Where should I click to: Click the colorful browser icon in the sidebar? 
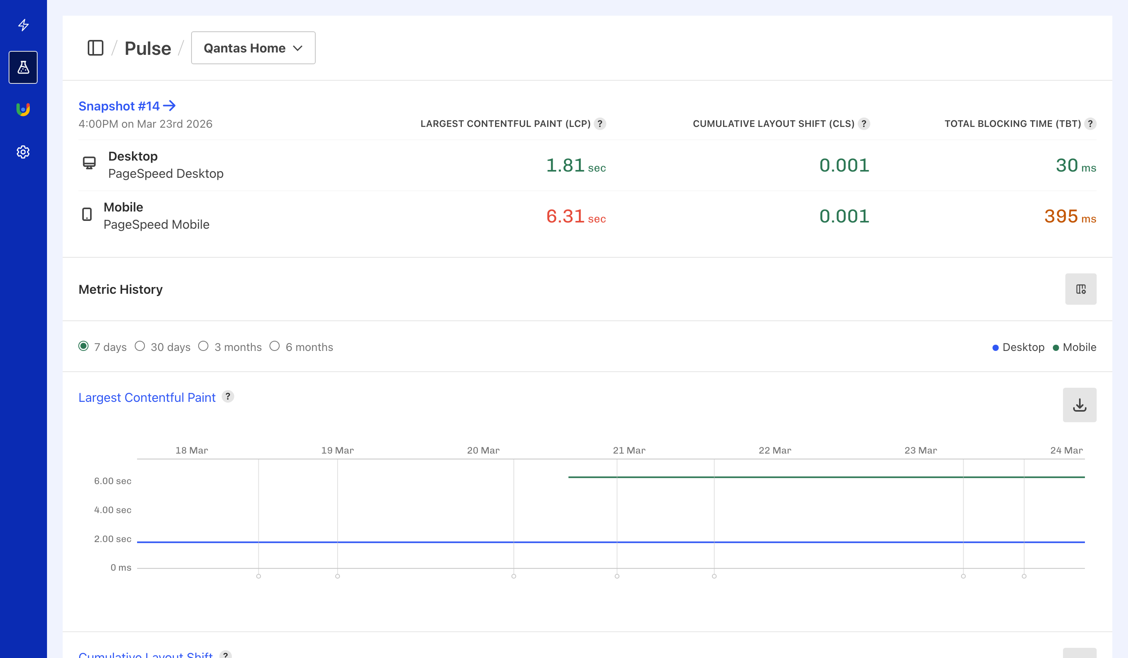pos(23,109)
